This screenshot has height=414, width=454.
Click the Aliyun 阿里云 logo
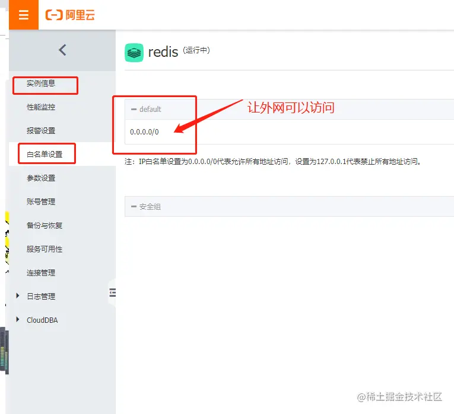(70, 15)
